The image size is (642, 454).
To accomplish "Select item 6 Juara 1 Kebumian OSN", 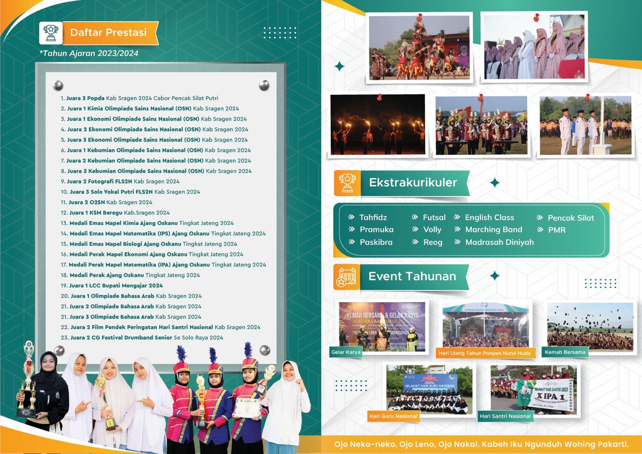I will click(156, 150).
